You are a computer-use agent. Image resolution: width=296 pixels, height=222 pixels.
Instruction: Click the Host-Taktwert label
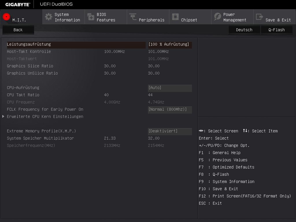point(22,59)
